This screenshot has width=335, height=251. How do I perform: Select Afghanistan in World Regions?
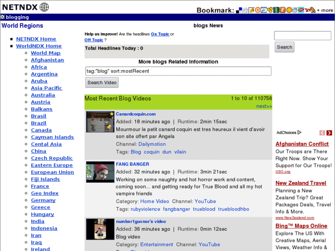[x=47, y=60]
